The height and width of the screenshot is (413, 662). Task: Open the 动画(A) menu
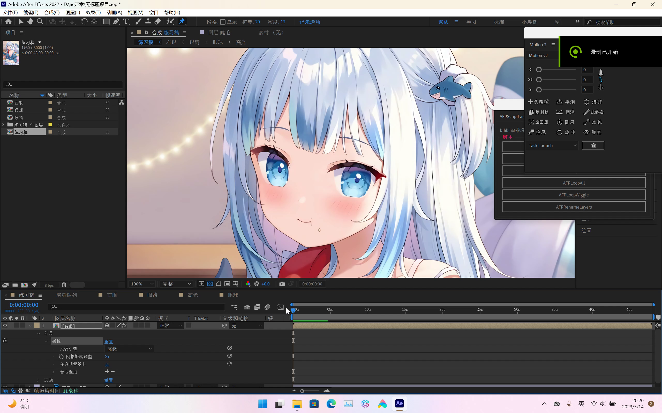coord(114,13)
